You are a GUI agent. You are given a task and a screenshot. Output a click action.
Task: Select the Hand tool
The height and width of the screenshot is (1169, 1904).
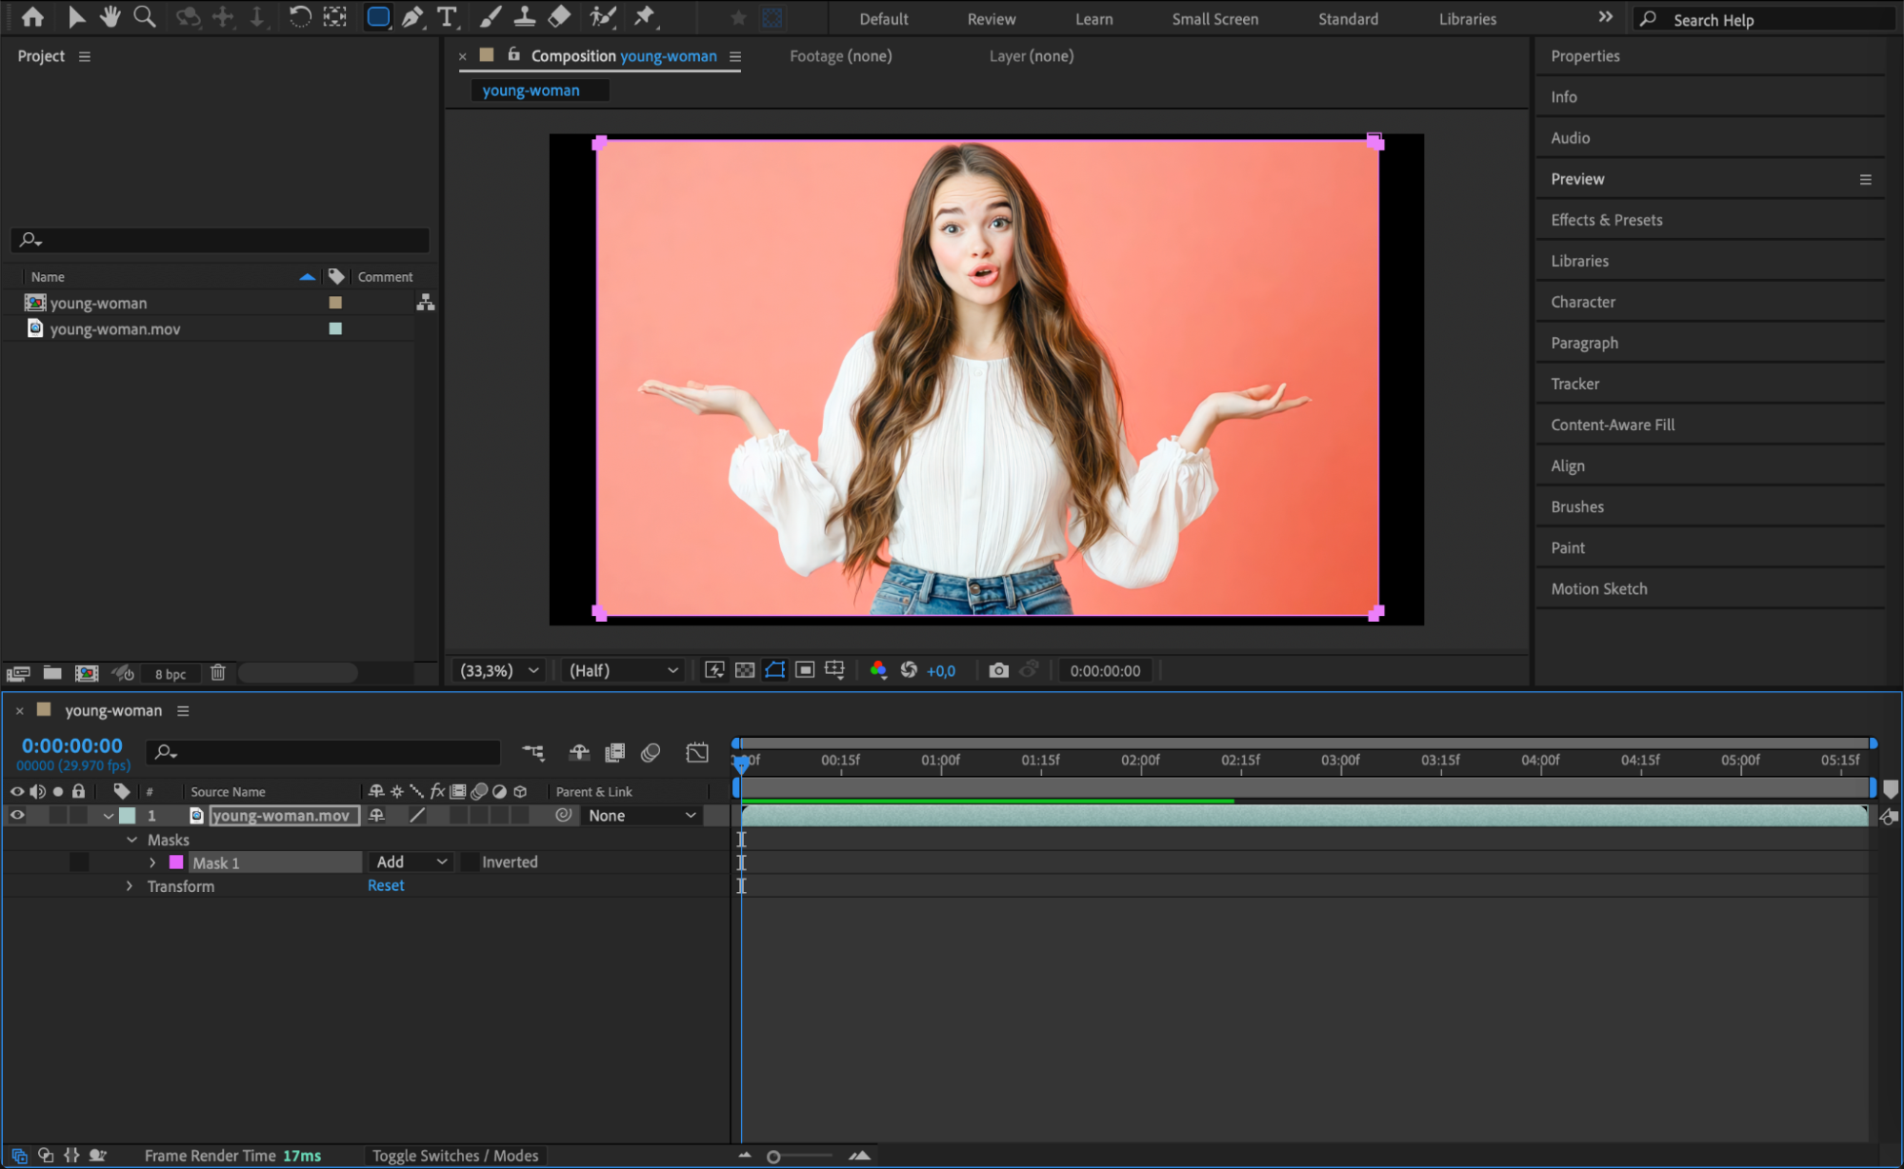[110, 17]
